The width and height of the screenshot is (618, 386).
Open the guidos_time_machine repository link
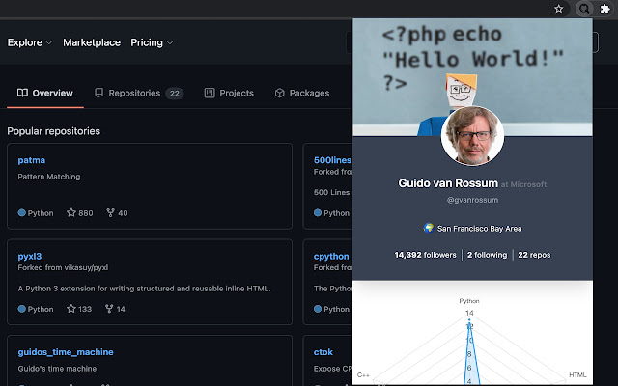pos(66,352)
